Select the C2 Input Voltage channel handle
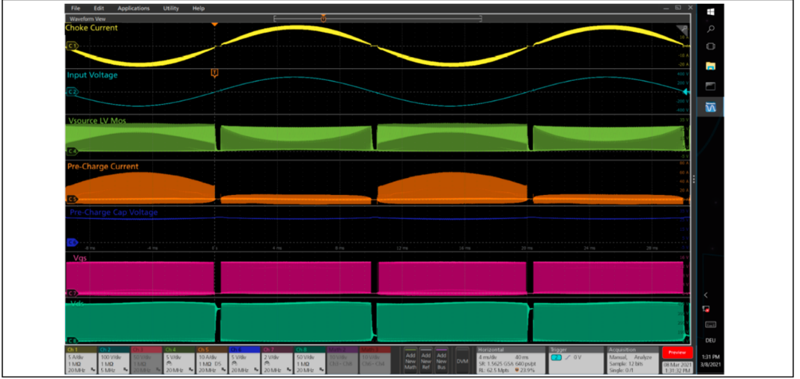Image resolution: width=800 pixels, height=379 pixels. (x=72, y=92)
